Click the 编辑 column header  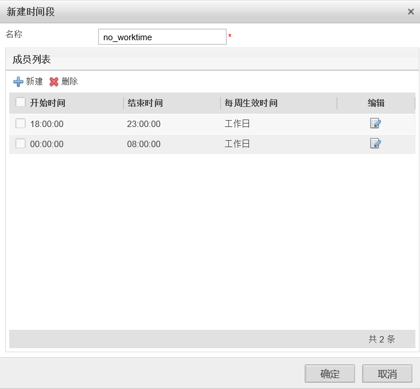coord(376,103)
